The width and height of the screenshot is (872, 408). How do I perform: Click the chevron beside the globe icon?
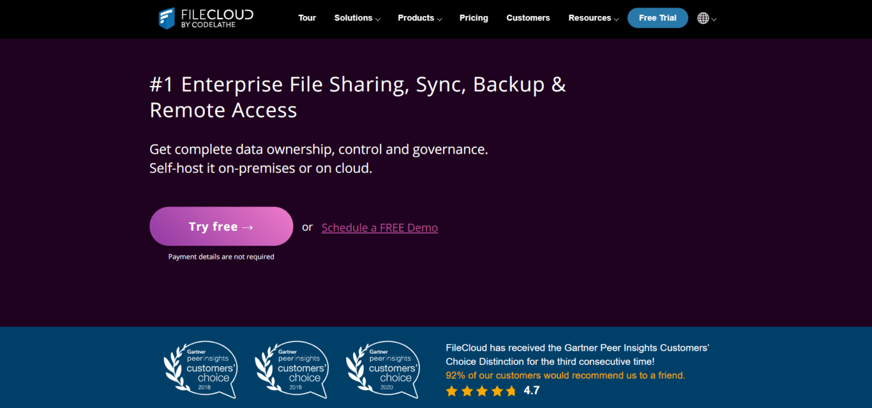coord(714,19)
